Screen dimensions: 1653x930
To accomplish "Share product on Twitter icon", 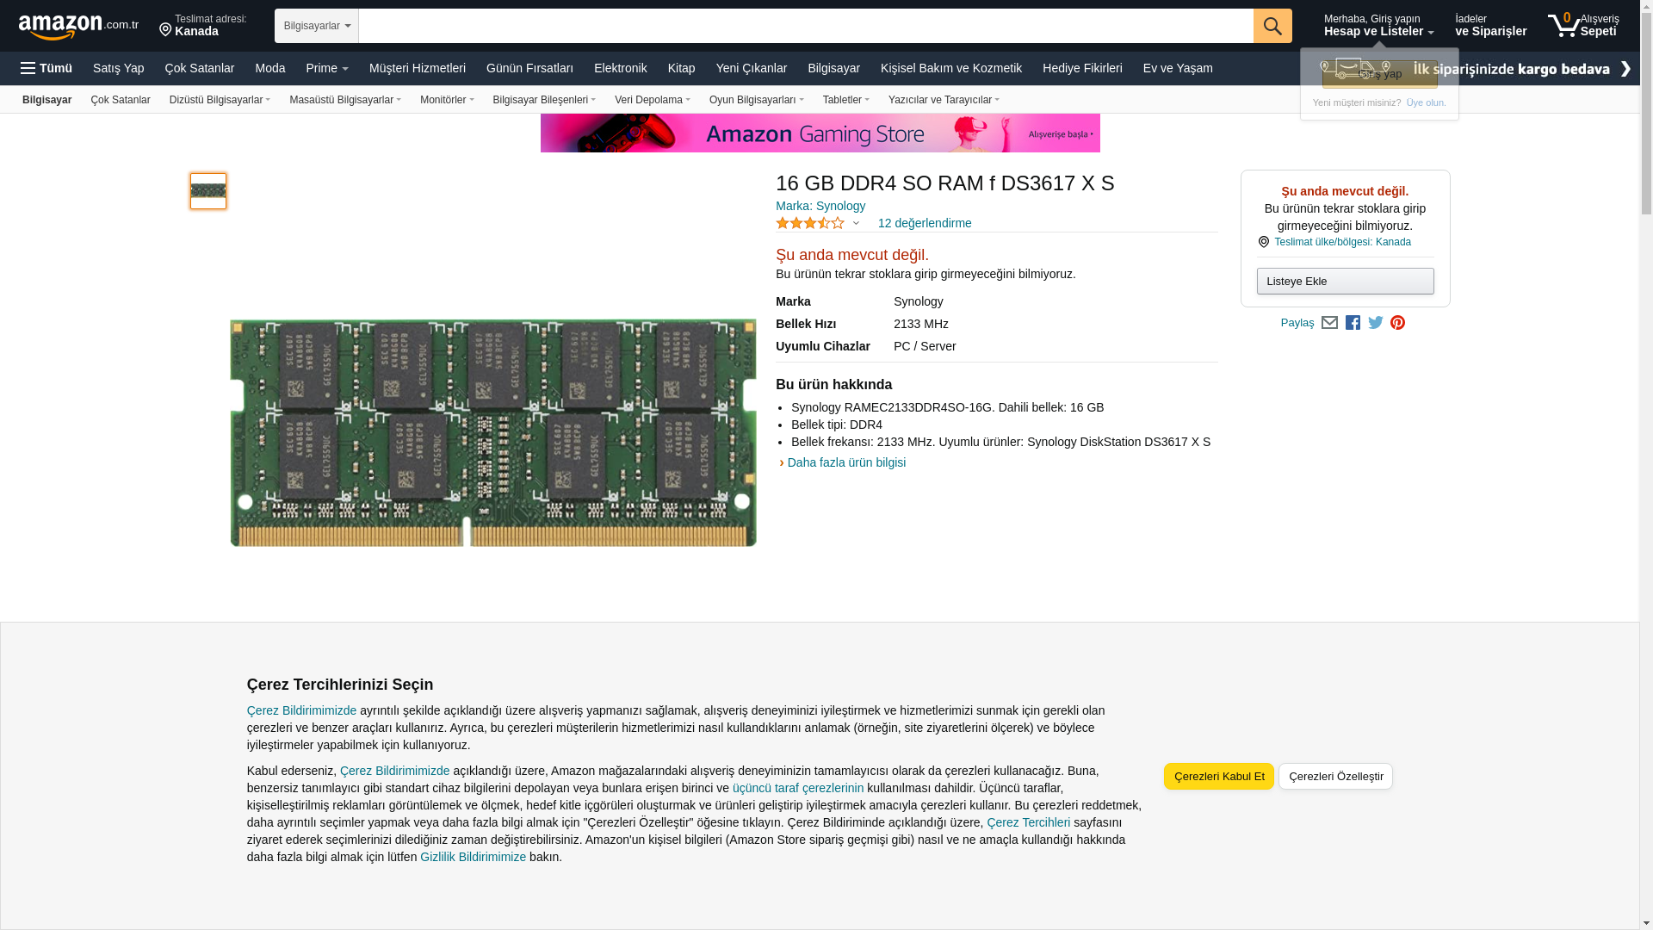I will [x=1375, y=323].
